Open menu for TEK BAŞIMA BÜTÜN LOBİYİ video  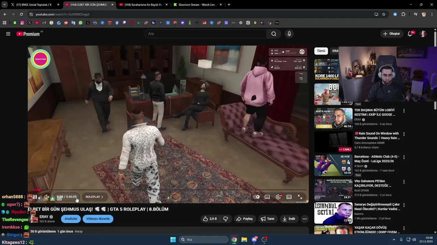pos(404,111)
